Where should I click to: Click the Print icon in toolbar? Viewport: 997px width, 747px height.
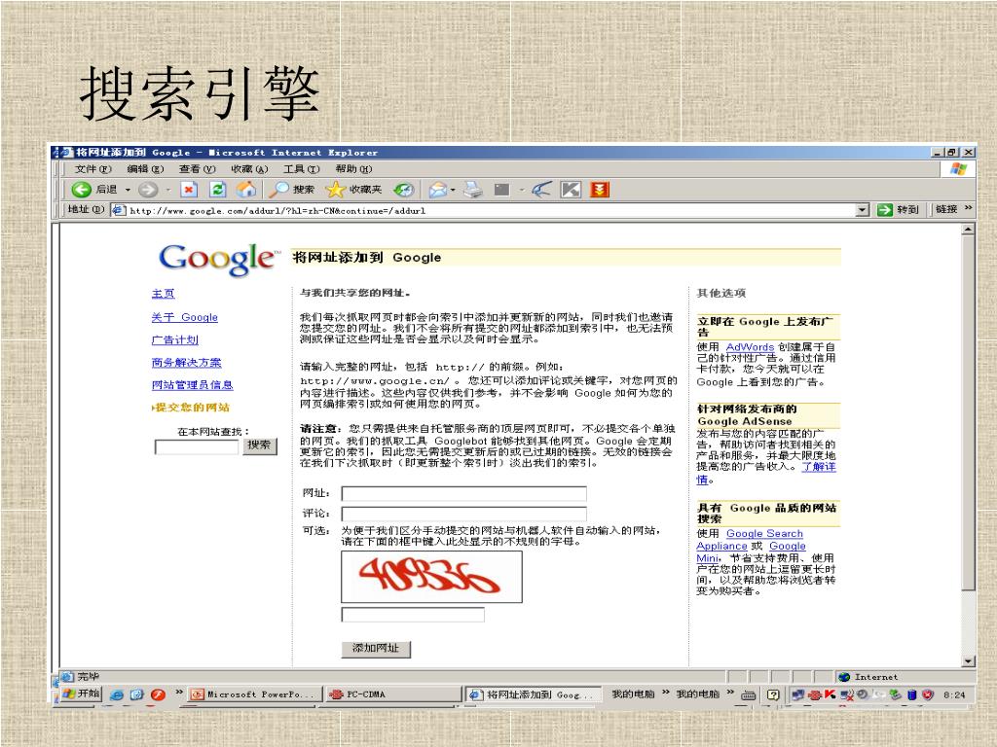pyautogui.click(x=472, y=190)
